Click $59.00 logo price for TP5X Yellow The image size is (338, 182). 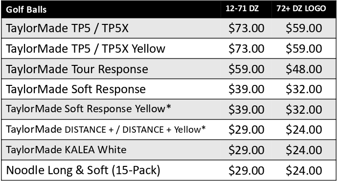click(x=304, y=48)
